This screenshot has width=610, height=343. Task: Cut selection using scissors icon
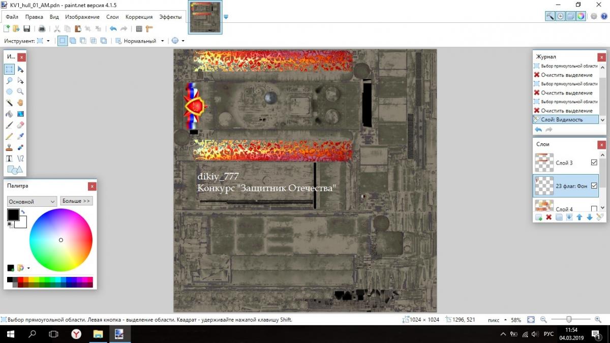[57, 29]
